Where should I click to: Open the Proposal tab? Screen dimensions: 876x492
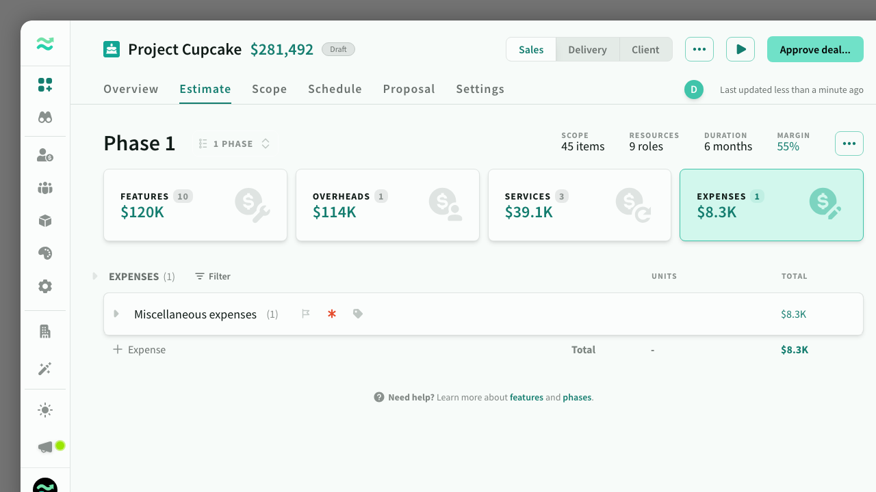pyautogui.click(x=409, y=89)
